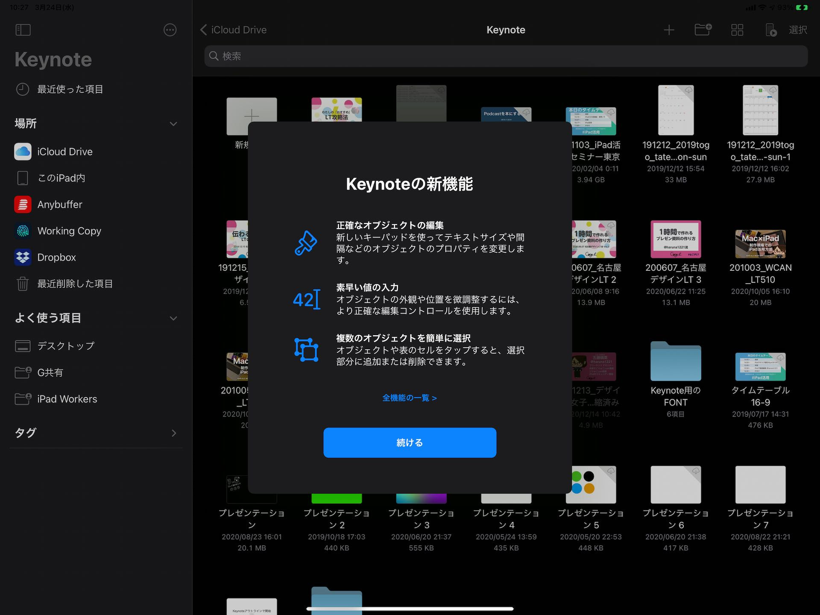Select the プレゼンテーション 3 file name
The image size is (820, 615).
(421, 519)
